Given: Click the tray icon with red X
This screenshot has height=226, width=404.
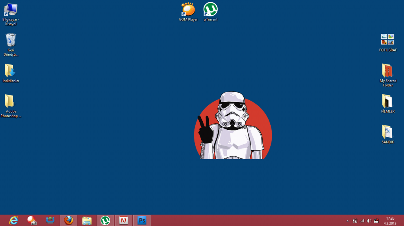Looking at the screenshot, I should pyautogui.click(x=376, y=221).
